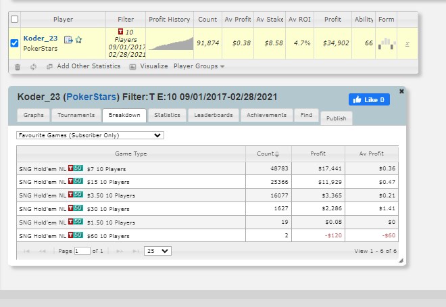Click the red T tournament icon in the Filter cell
The image size is (446, 307).
[120, 31]
